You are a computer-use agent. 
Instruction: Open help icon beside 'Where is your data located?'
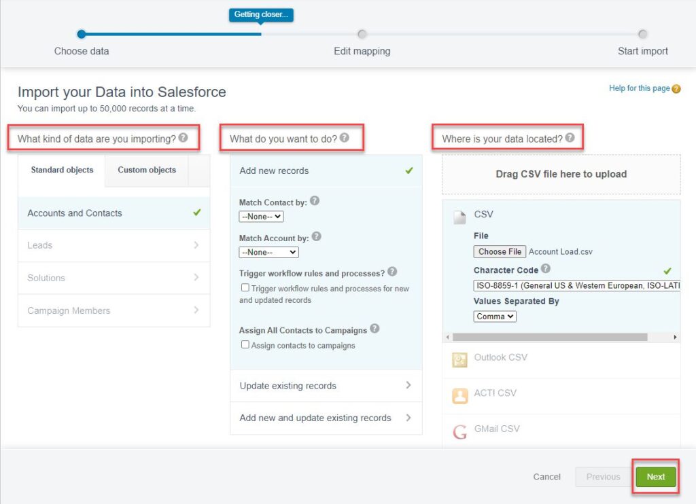(x=570, y=138)
